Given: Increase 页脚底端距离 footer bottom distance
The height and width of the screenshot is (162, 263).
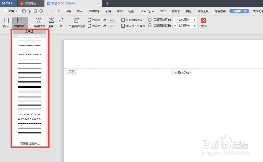Looking at the screenshot, I should [194, 26].
